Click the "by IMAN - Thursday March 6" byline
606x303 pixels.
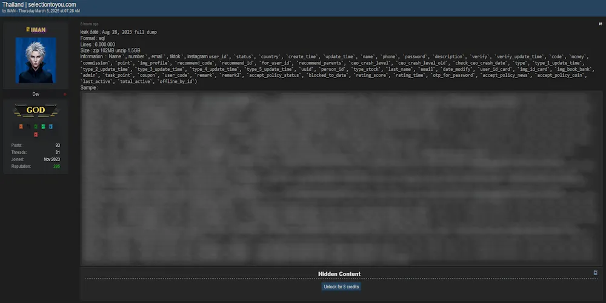pos(41,11)
